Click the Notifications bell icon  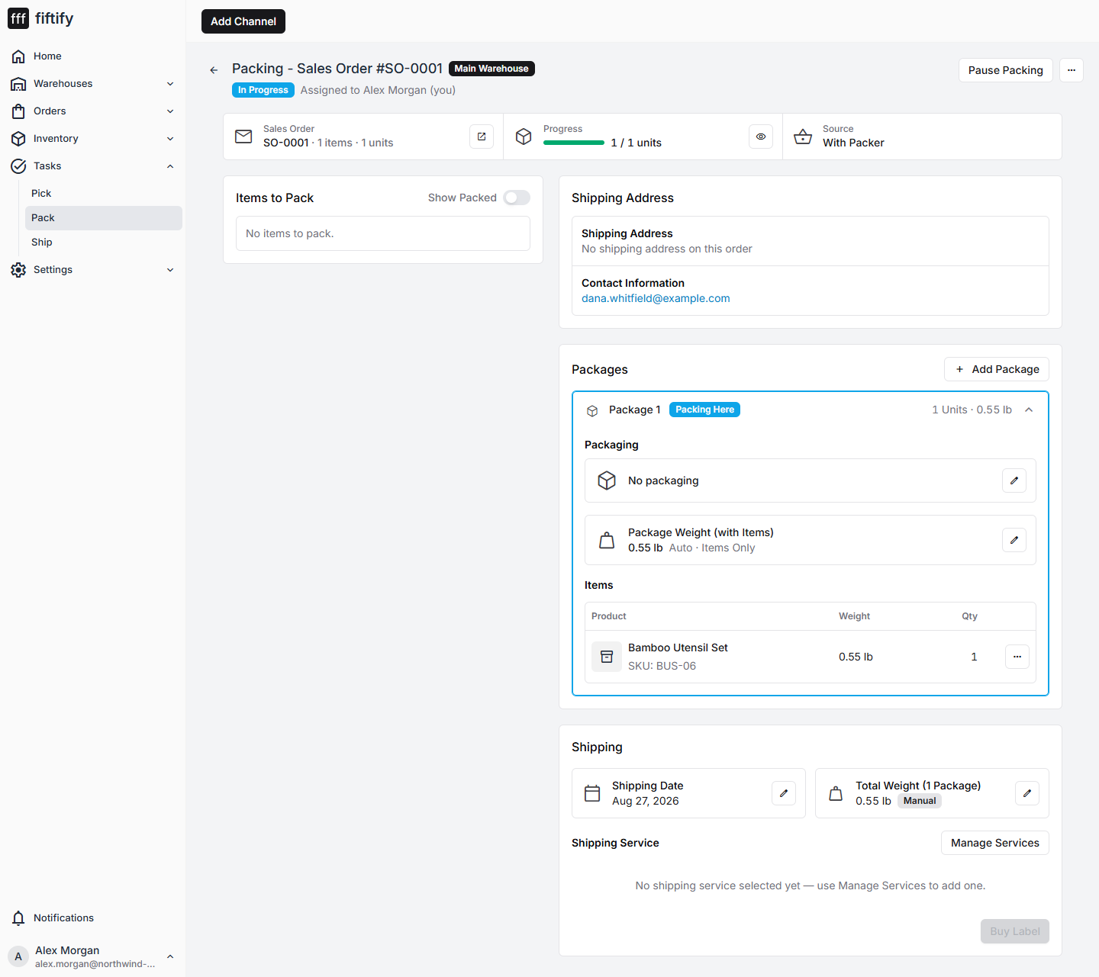[18, 918]
